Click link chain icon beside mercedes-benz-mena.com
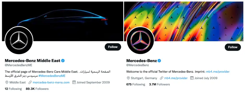Screen dimensions: 245x94 pos(30,83)
